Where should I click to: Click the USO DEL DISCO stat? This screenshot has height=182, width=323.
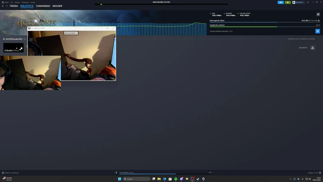[x=244, y=14]
